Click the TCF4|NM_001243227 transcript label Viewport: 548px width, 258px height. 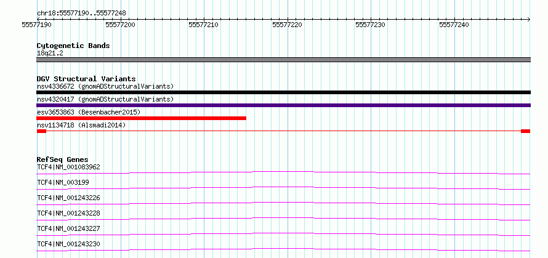click(68, 228)
